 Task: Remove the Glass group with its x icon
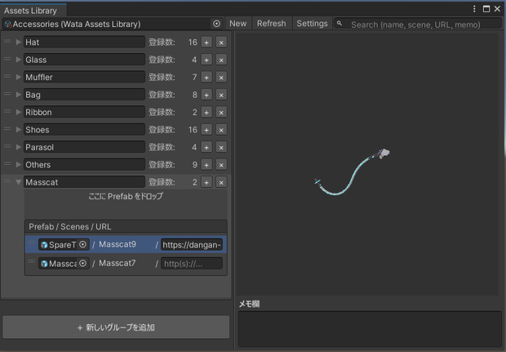pyautogui.click(x=221, y=60)
